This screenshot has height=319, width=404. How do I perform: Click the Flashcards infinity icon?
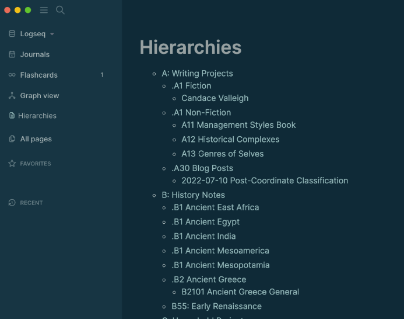[12, 75]
